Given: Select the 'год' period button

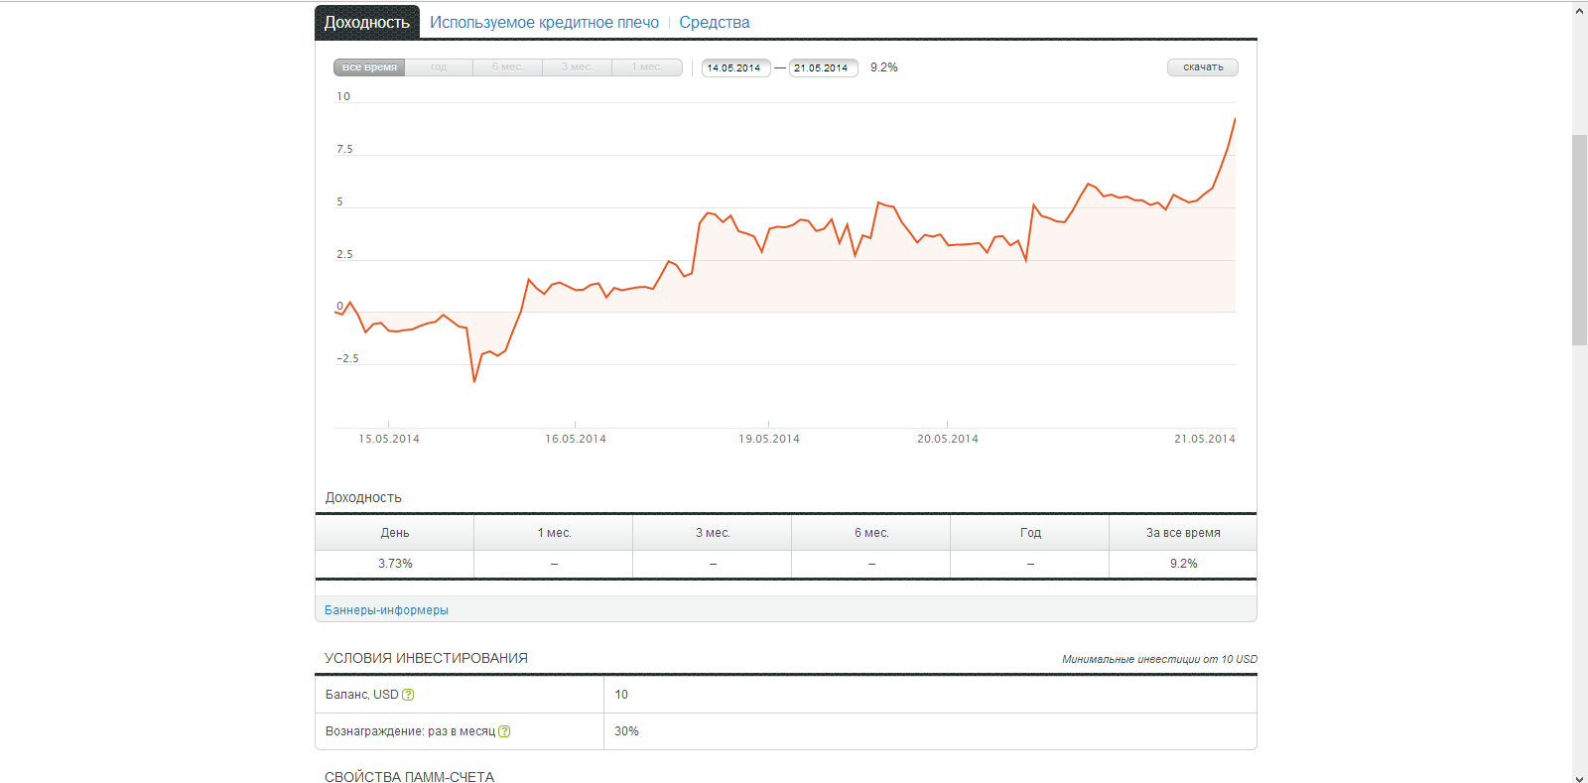Looking at the screenshot, I should [439, 67].
